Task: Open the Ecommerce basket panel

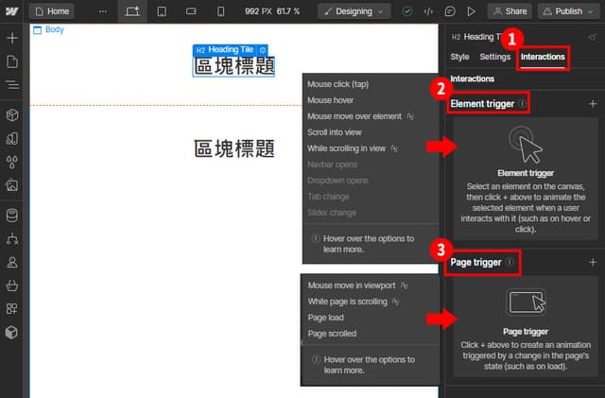Action: [12, 286]
